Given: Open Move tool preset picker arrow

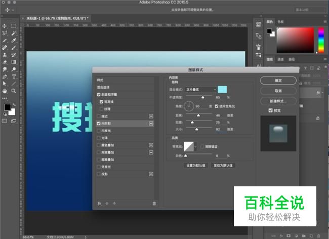Looking at the screenshot, I should [13, 10].
